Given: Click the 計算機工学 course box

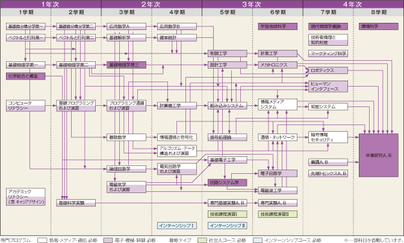Looking at the screenshot, I should click(177, 105).
